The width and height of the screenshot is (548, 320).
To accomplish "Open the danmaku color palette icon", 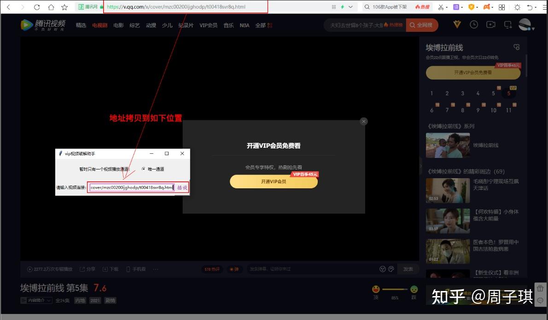I will [391, 269].
